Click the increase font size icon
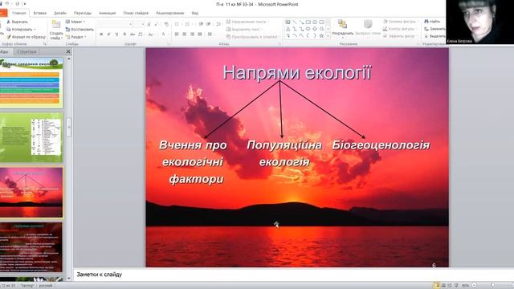Image resolution: width=514 pixels, height=289 pixels. 149,24
